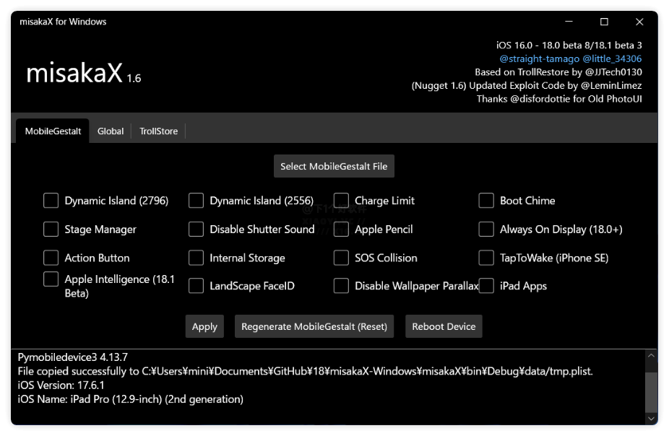Viewport: 669px width, 436px height.
Task: Open the TrollStore tab
Action: pos(158,131)
